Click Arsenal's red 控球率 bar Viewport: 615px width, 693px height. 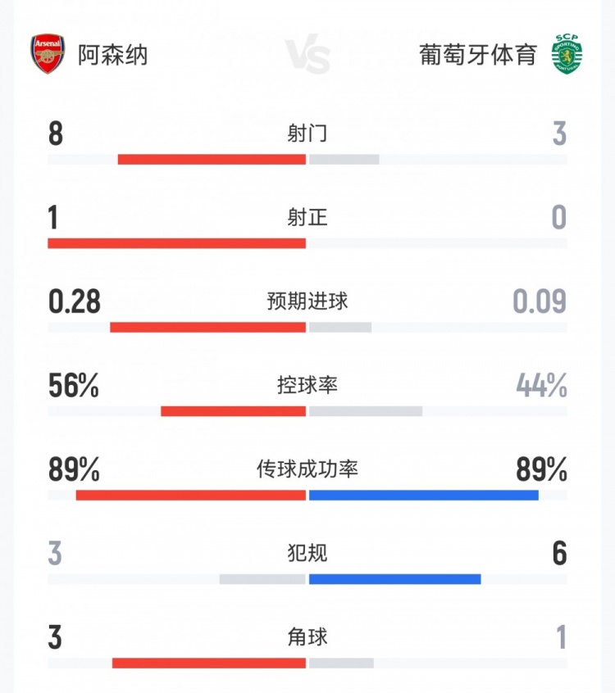pyautogui.click(x=233, y=411)
